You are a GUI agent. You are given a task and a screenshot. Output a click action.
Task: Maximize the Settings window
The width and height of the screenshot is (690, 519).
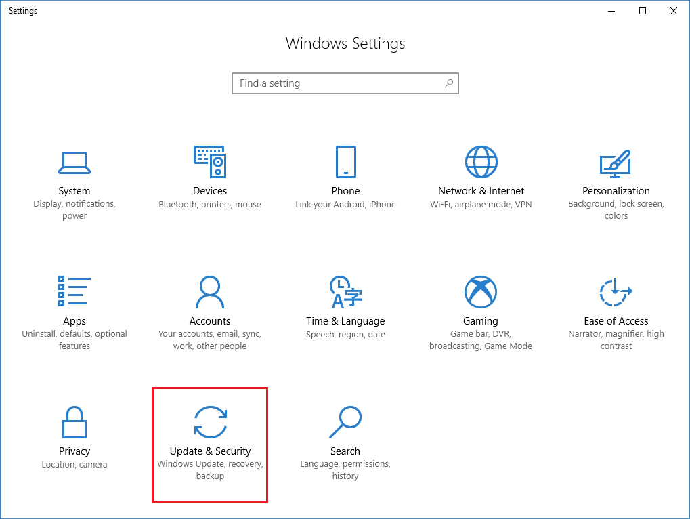[x=643, y=11]
